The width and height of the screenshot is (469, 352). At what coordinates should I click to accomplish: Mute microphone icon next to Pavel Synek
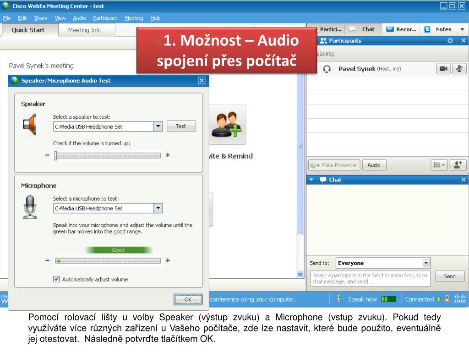[459, 69]
